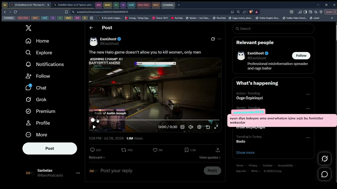Open the floating Grok button
This screenshot has width=337, height=189.
click(x=325, y=159)
